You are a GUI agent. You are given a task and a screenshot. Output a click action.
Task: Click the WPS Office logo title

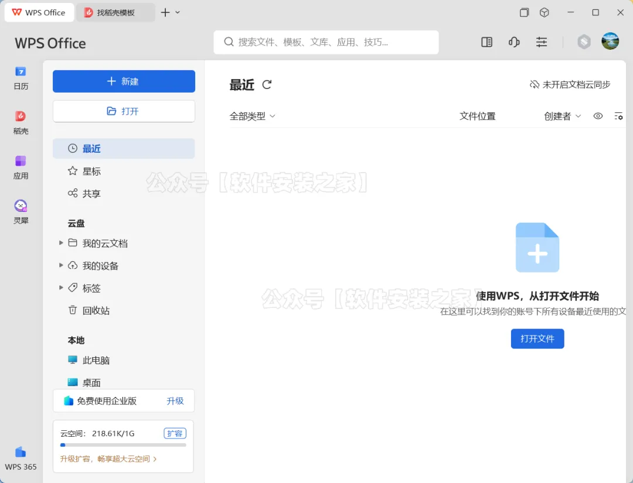click(50, 43)
